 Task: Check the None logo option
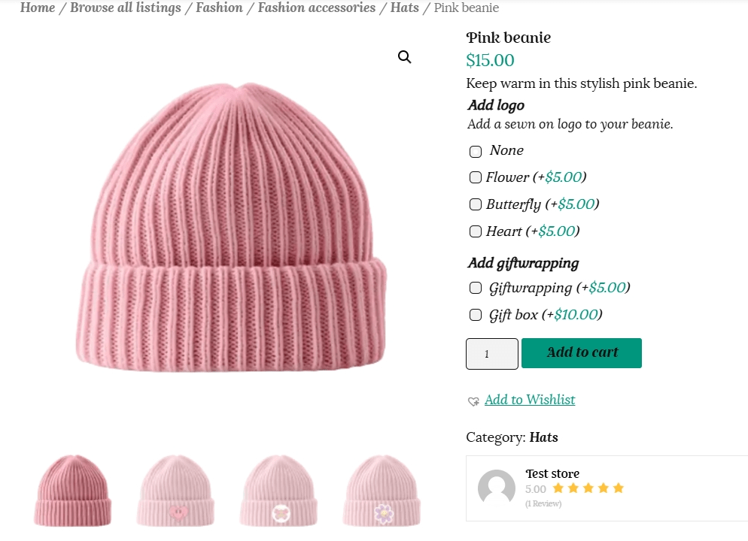click(476, 152)
